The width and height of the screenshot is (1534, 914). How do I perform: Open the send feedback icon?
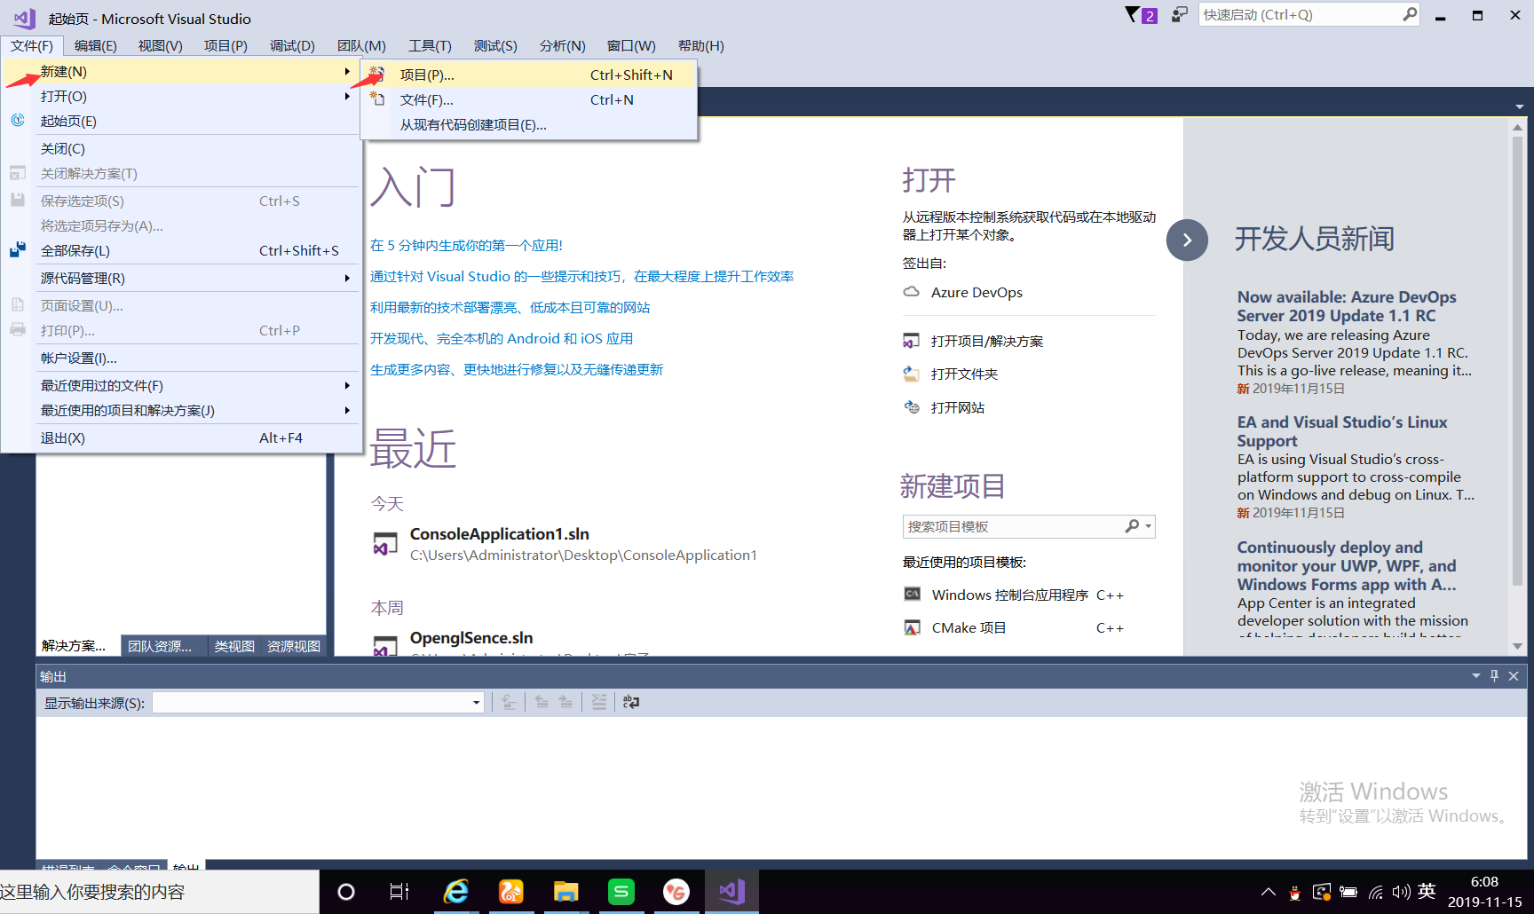coord(1179,15)
